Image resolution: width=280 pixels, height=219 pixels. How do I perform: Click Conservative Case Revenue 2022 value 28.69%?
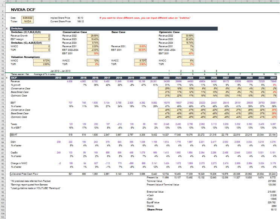(x=93, y=36)
